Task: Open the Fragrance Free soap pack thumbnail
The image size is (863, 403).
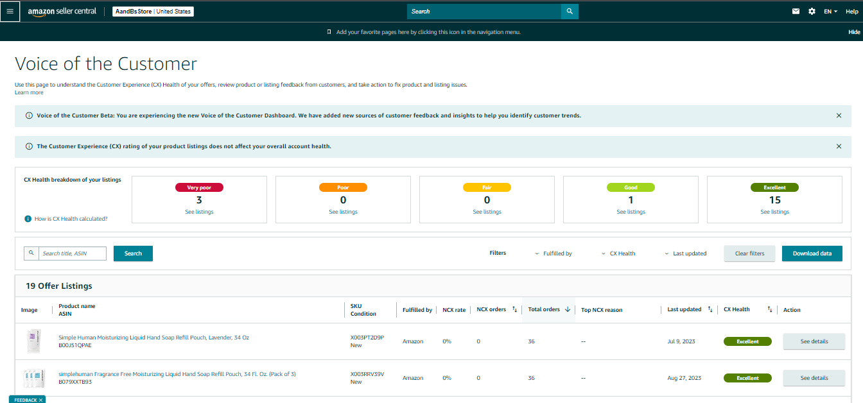Action: (x=34, y=378)
